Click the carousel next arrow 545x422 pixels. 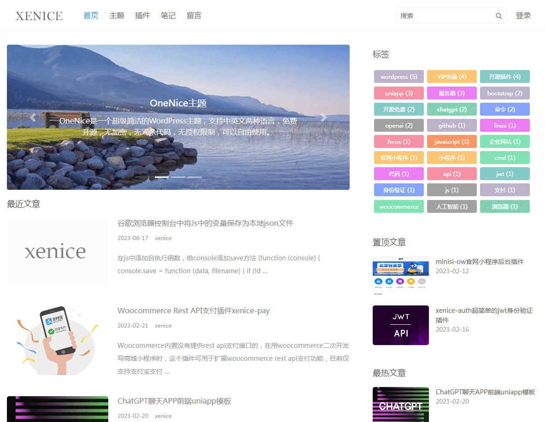[323, 117]
